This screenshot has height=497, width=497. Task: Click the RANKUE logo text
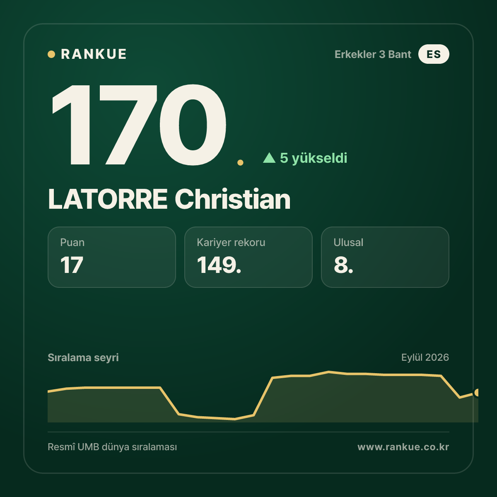pyautogui.click(x=94, y=54)
